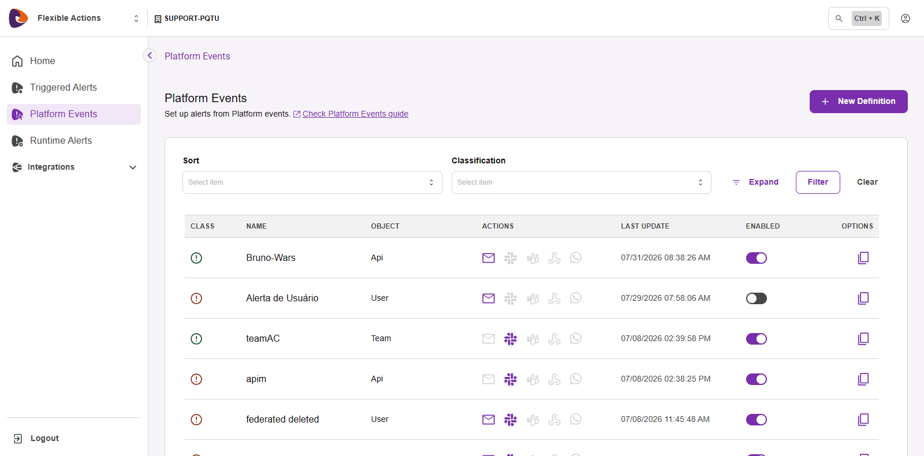Go to Home in sidebar
The width and height of the screenshot is (924, 456).
[74, 61]
